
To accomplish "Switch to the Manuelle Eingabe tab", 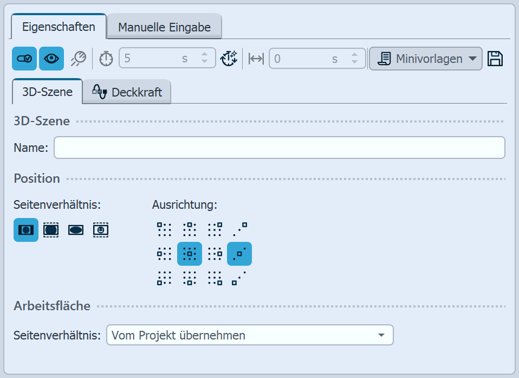I will click(x=164, y=27).
